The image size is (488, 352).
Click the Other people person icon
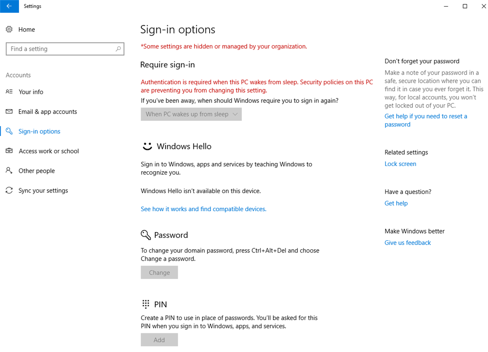click(9, 170)
